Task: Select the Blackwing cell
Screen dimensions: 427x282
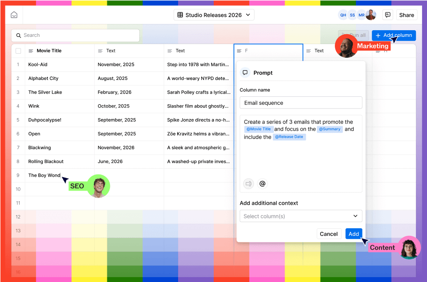Action: (x=60, y=148)
